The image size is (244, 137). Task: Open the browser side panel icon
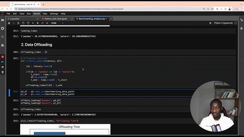225,9
